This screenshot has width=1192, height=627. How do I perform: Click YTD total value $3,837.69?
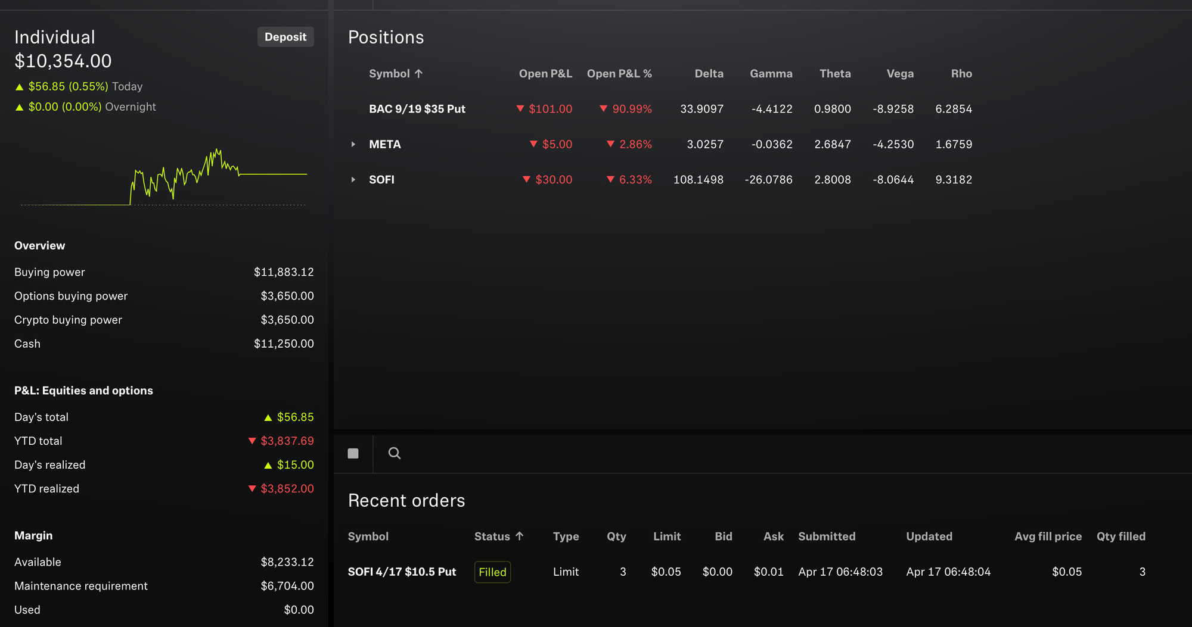[x=281, y=441]
